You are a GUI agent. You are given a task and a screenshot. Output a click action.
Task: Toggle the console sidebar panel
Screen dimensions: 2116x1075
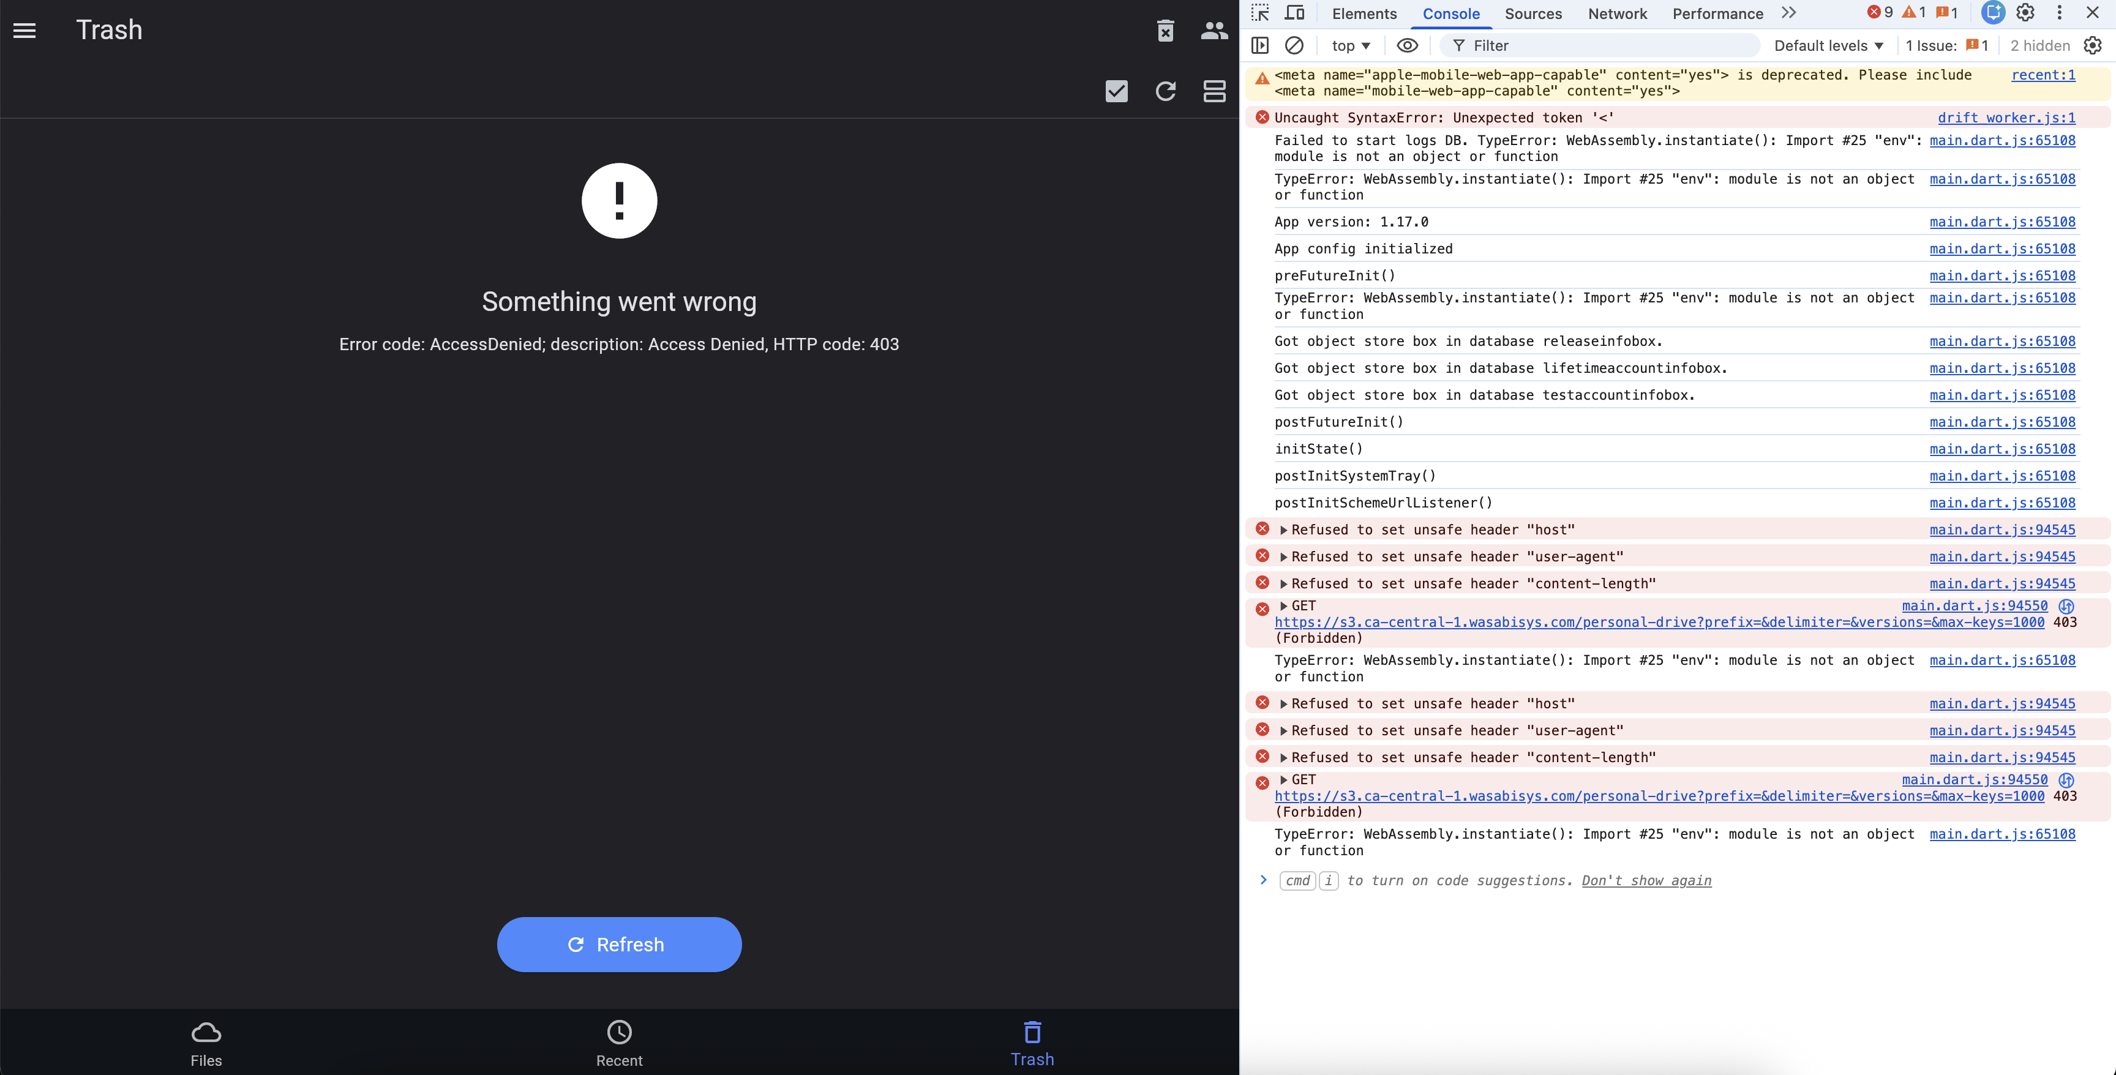[x=1260, y=45]
